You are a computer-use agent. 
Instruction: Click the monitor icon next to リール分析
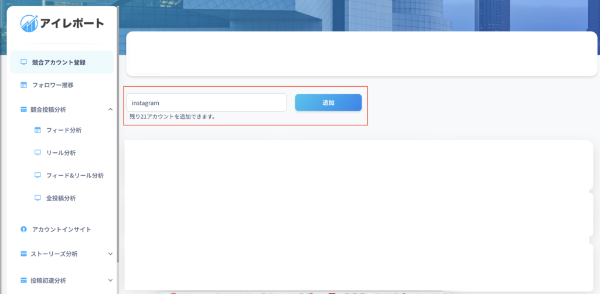[37, 153]
